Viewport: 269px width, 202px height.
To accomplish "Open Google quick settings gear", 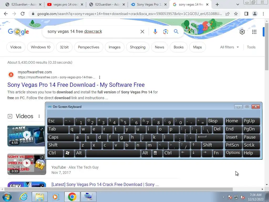I will 242,32.
